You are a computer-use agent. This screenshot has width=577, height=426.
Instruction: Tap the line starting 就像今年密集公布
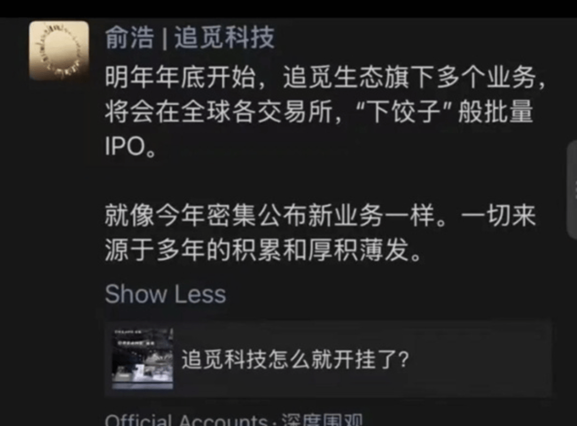pyautogui.click(x=320, y=216)
